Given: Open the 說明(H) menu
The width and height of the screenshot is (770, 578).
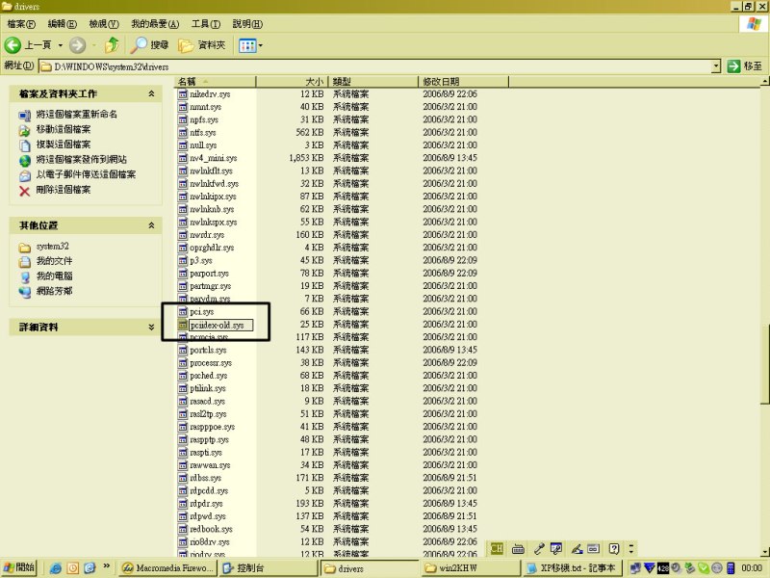Looking at the screenshot, I should click(x=247, y=23).
